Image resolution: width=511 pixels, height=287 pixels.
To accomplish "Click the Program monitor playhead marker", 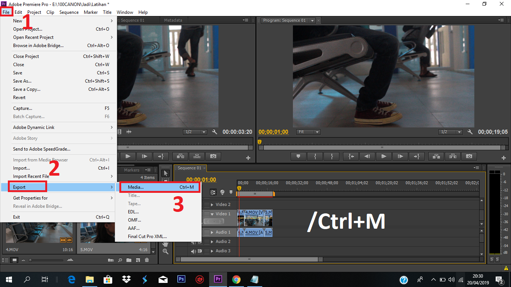I will (x=260, y=142).
